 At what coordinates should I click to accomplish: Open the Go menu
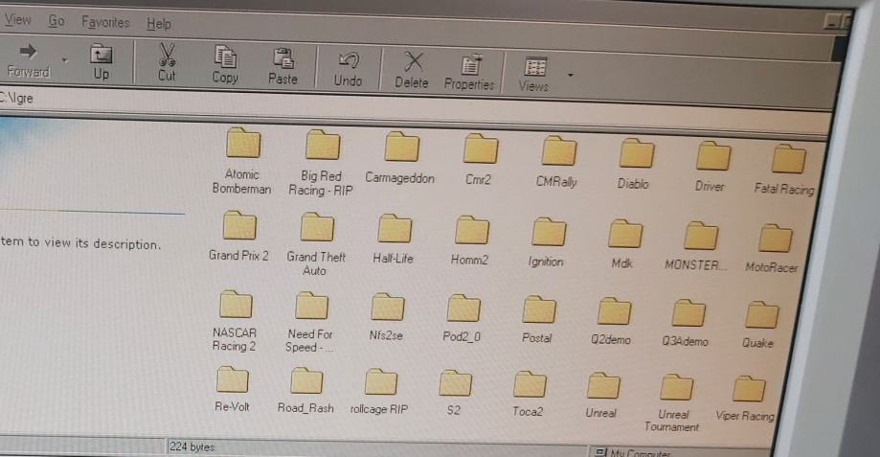click(56, 20)
